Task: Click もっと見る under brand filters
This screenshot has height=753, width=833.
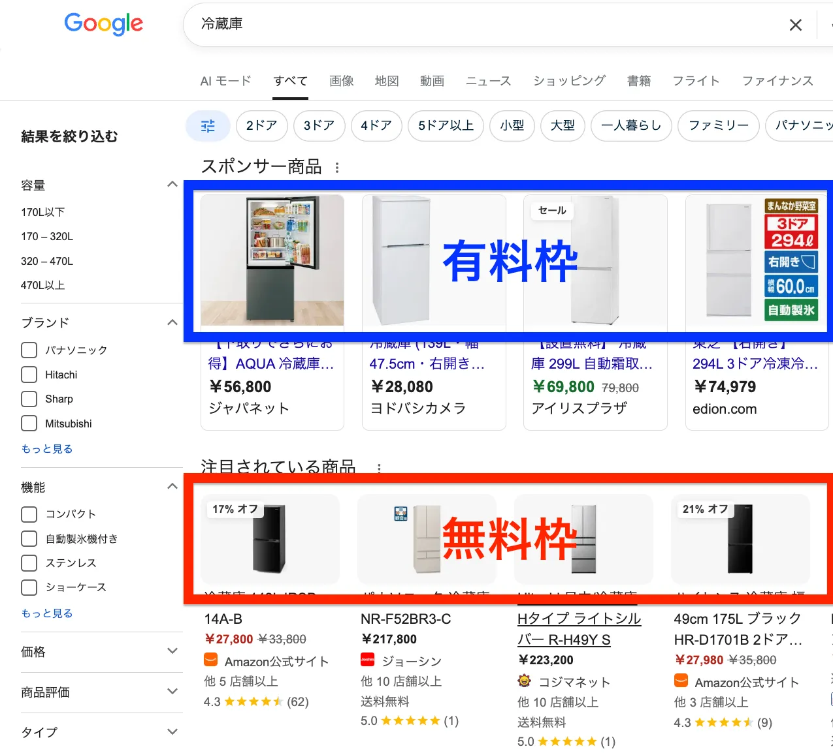Action: [47, 449]
